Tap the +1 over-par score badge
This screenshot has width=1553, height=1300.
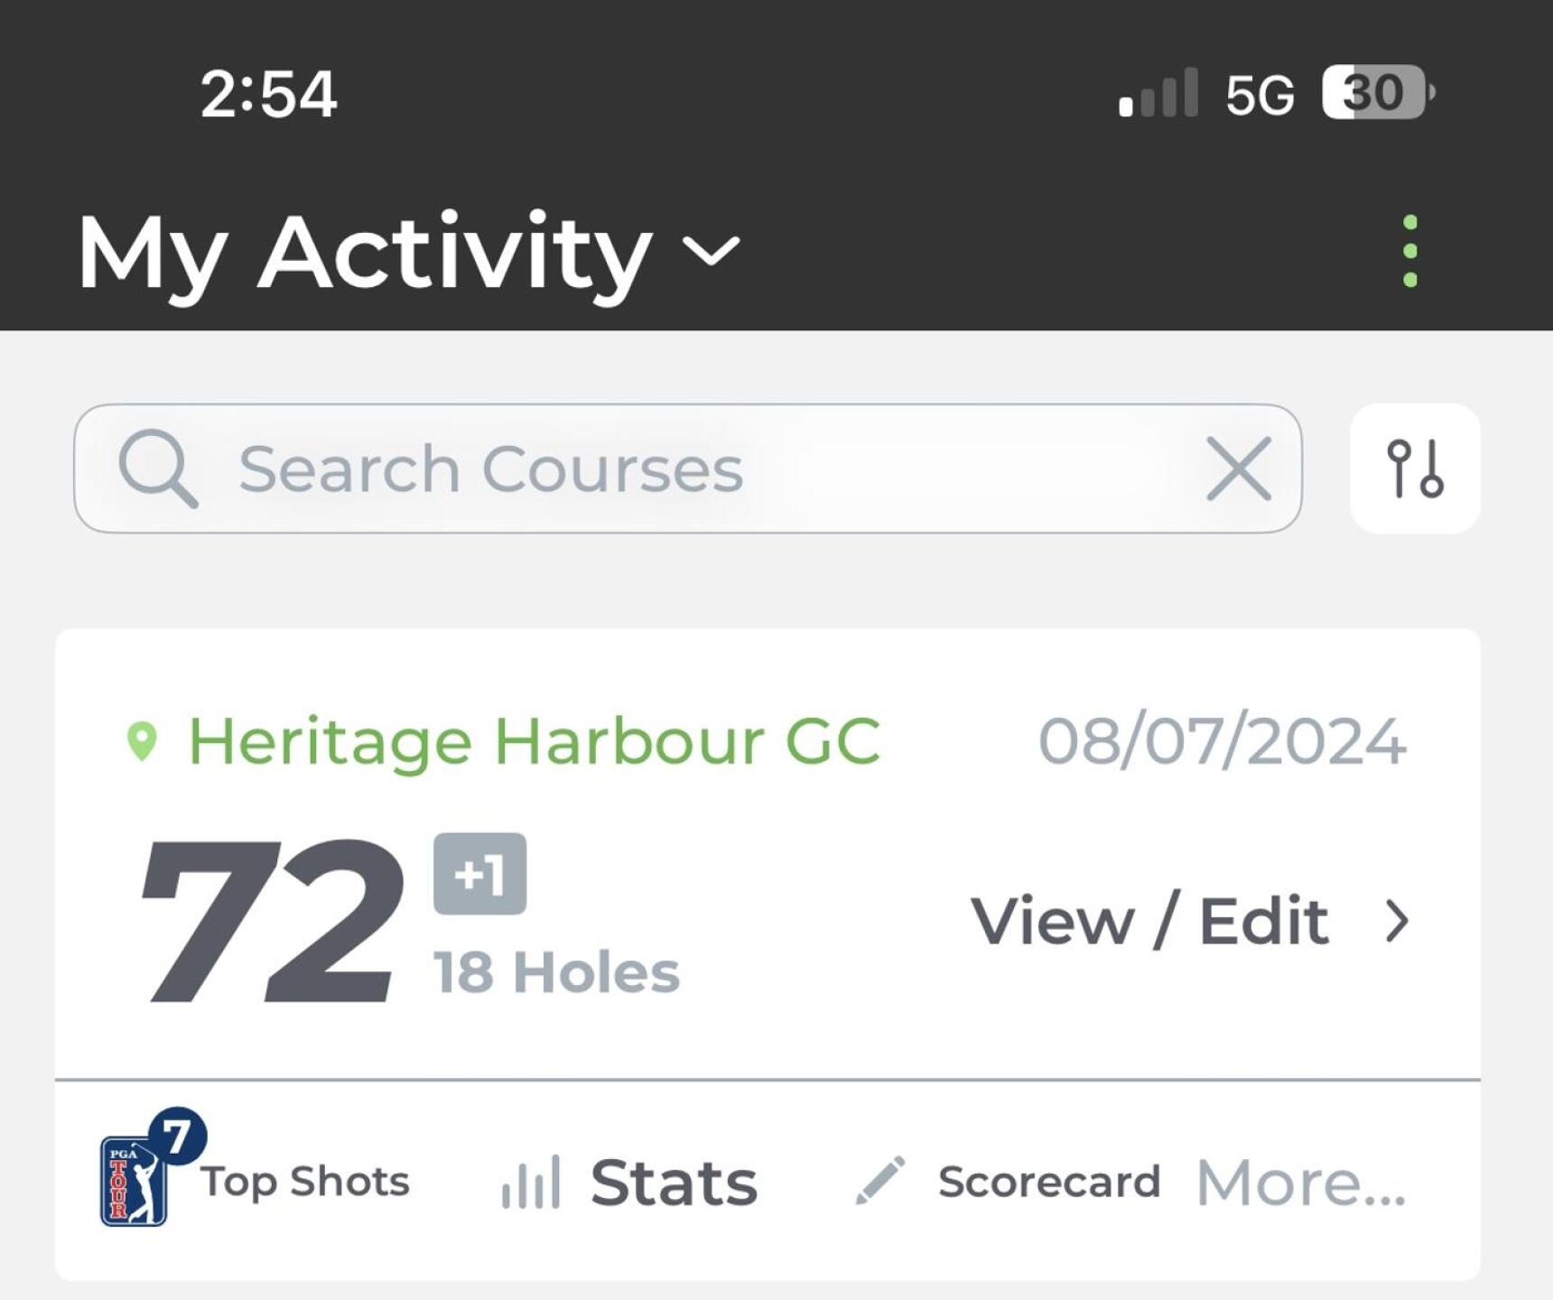pyautogui.click(x=479, y=874)
